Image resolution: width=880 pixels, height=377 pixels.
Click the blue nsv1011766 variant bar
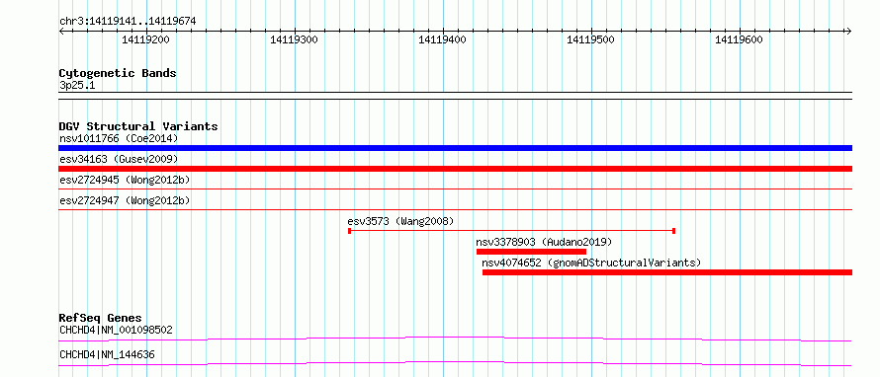(x=455, y=148)
